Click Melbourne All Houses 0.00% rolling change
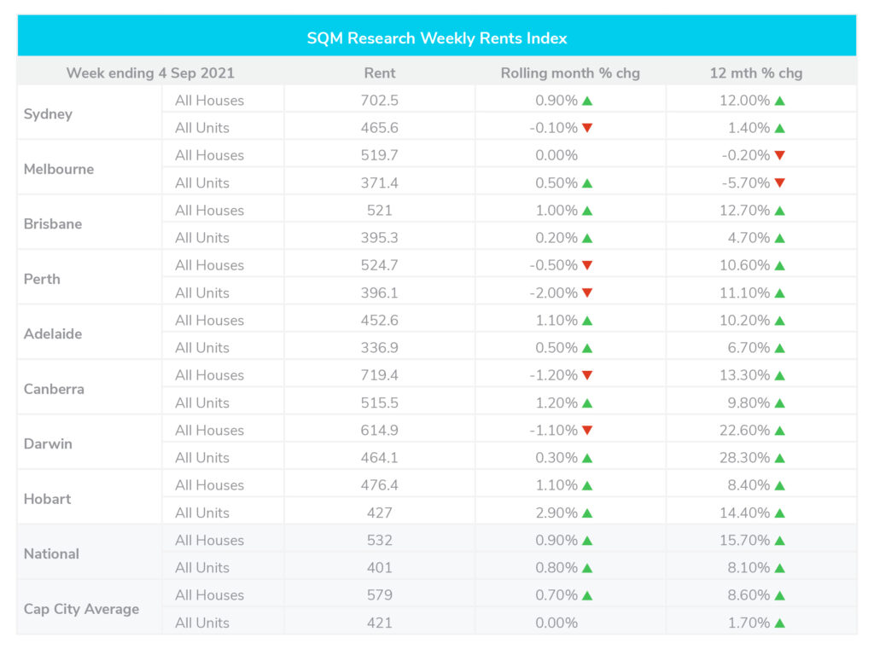The image size is (874, 649). tap(556, 155)
